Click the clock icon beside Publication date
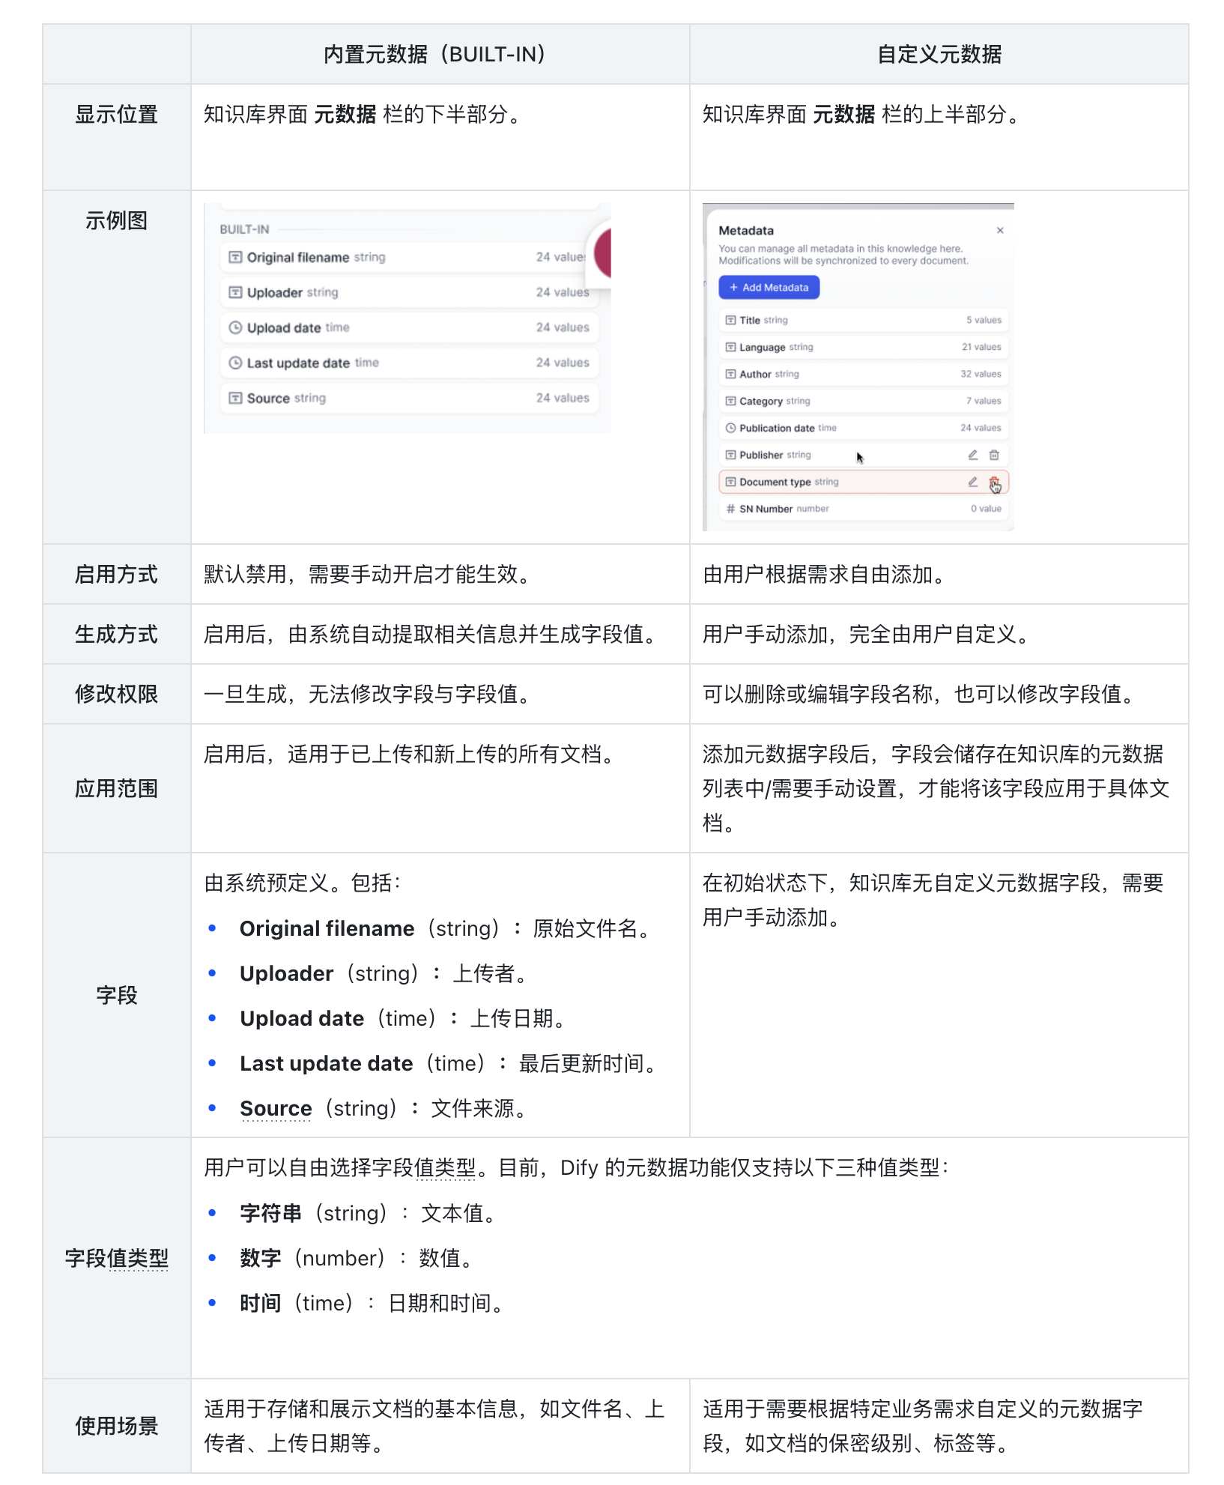 [x=730, y=428]
